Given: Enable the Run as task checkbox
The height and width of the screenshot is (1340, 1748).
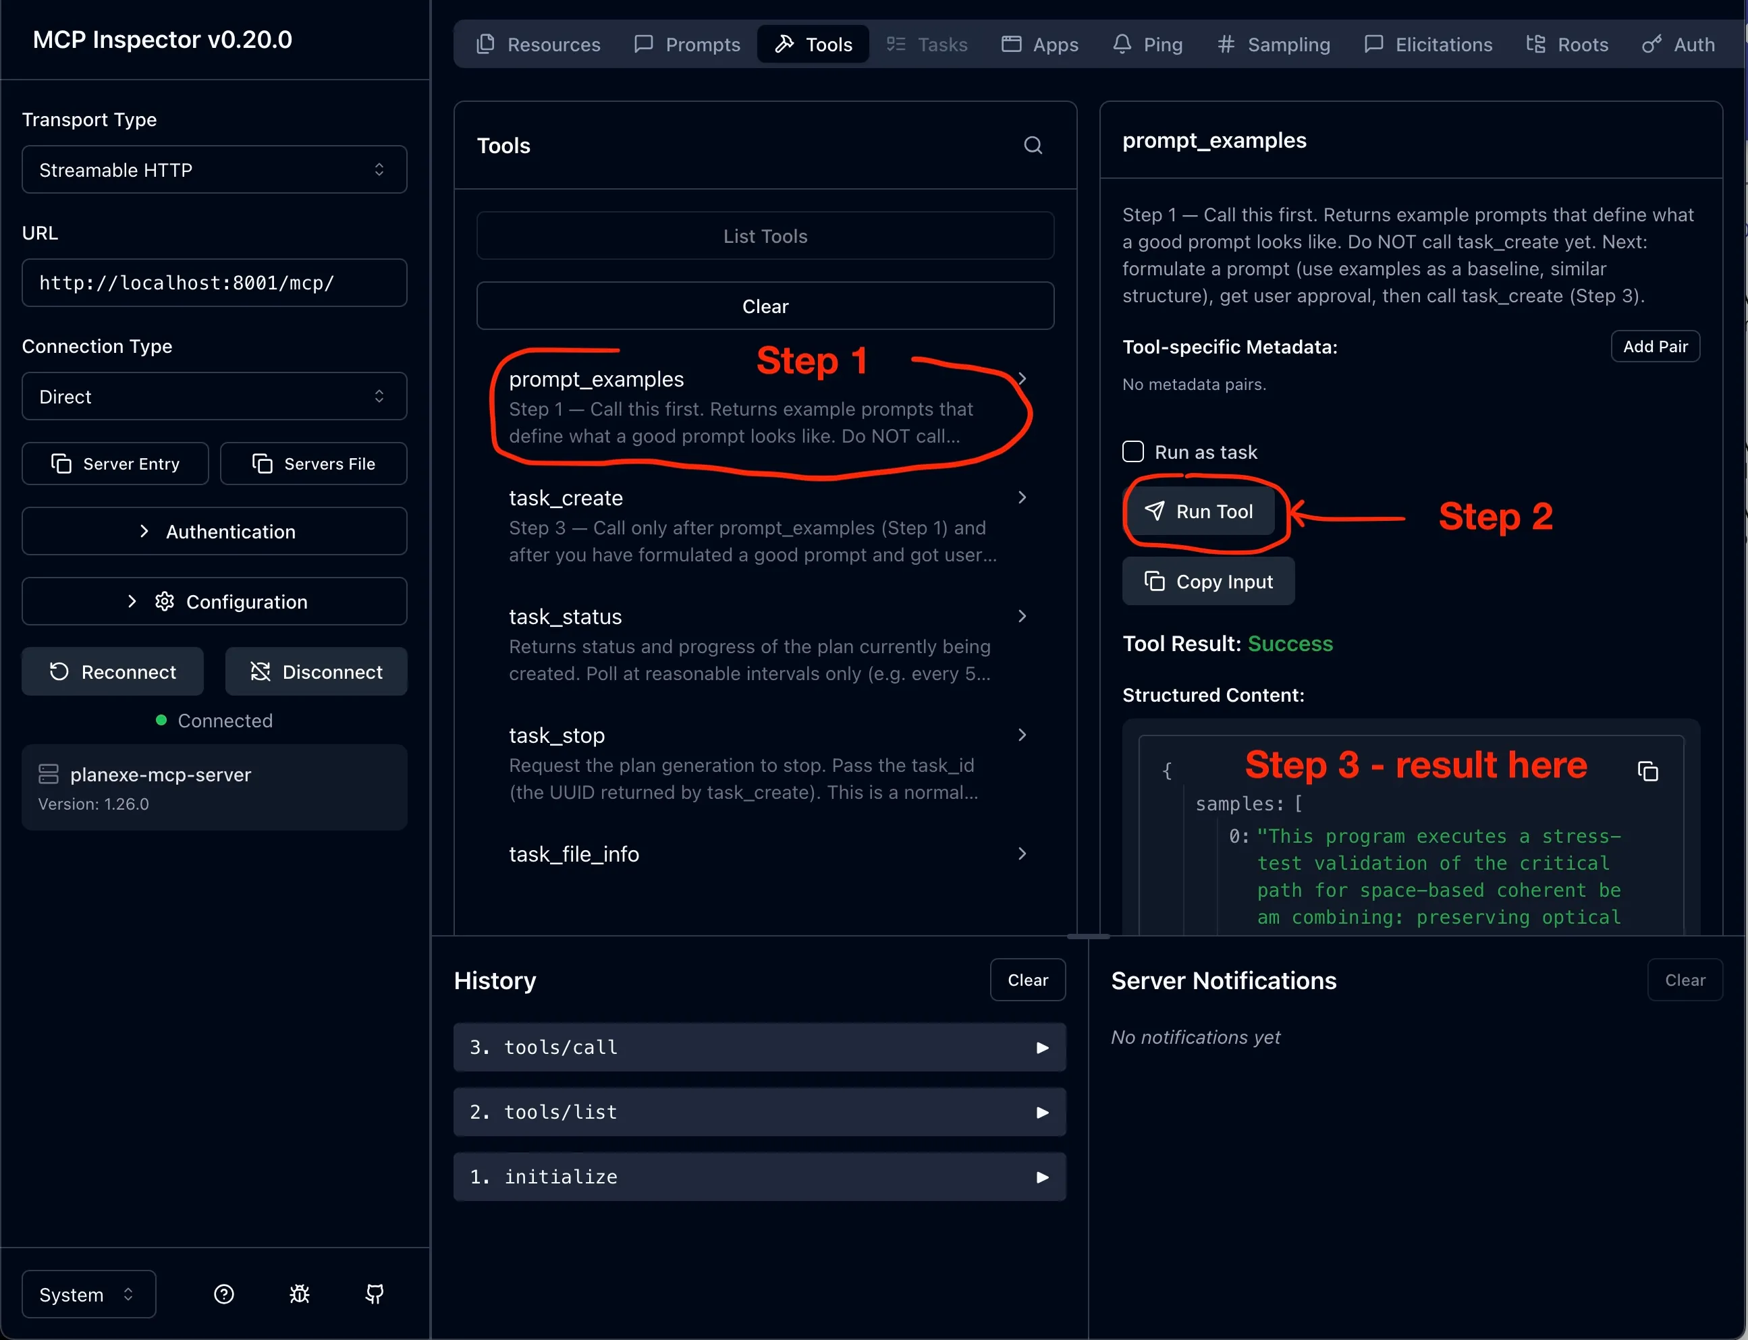Looking at the screenshot, I should point(1132,451).
